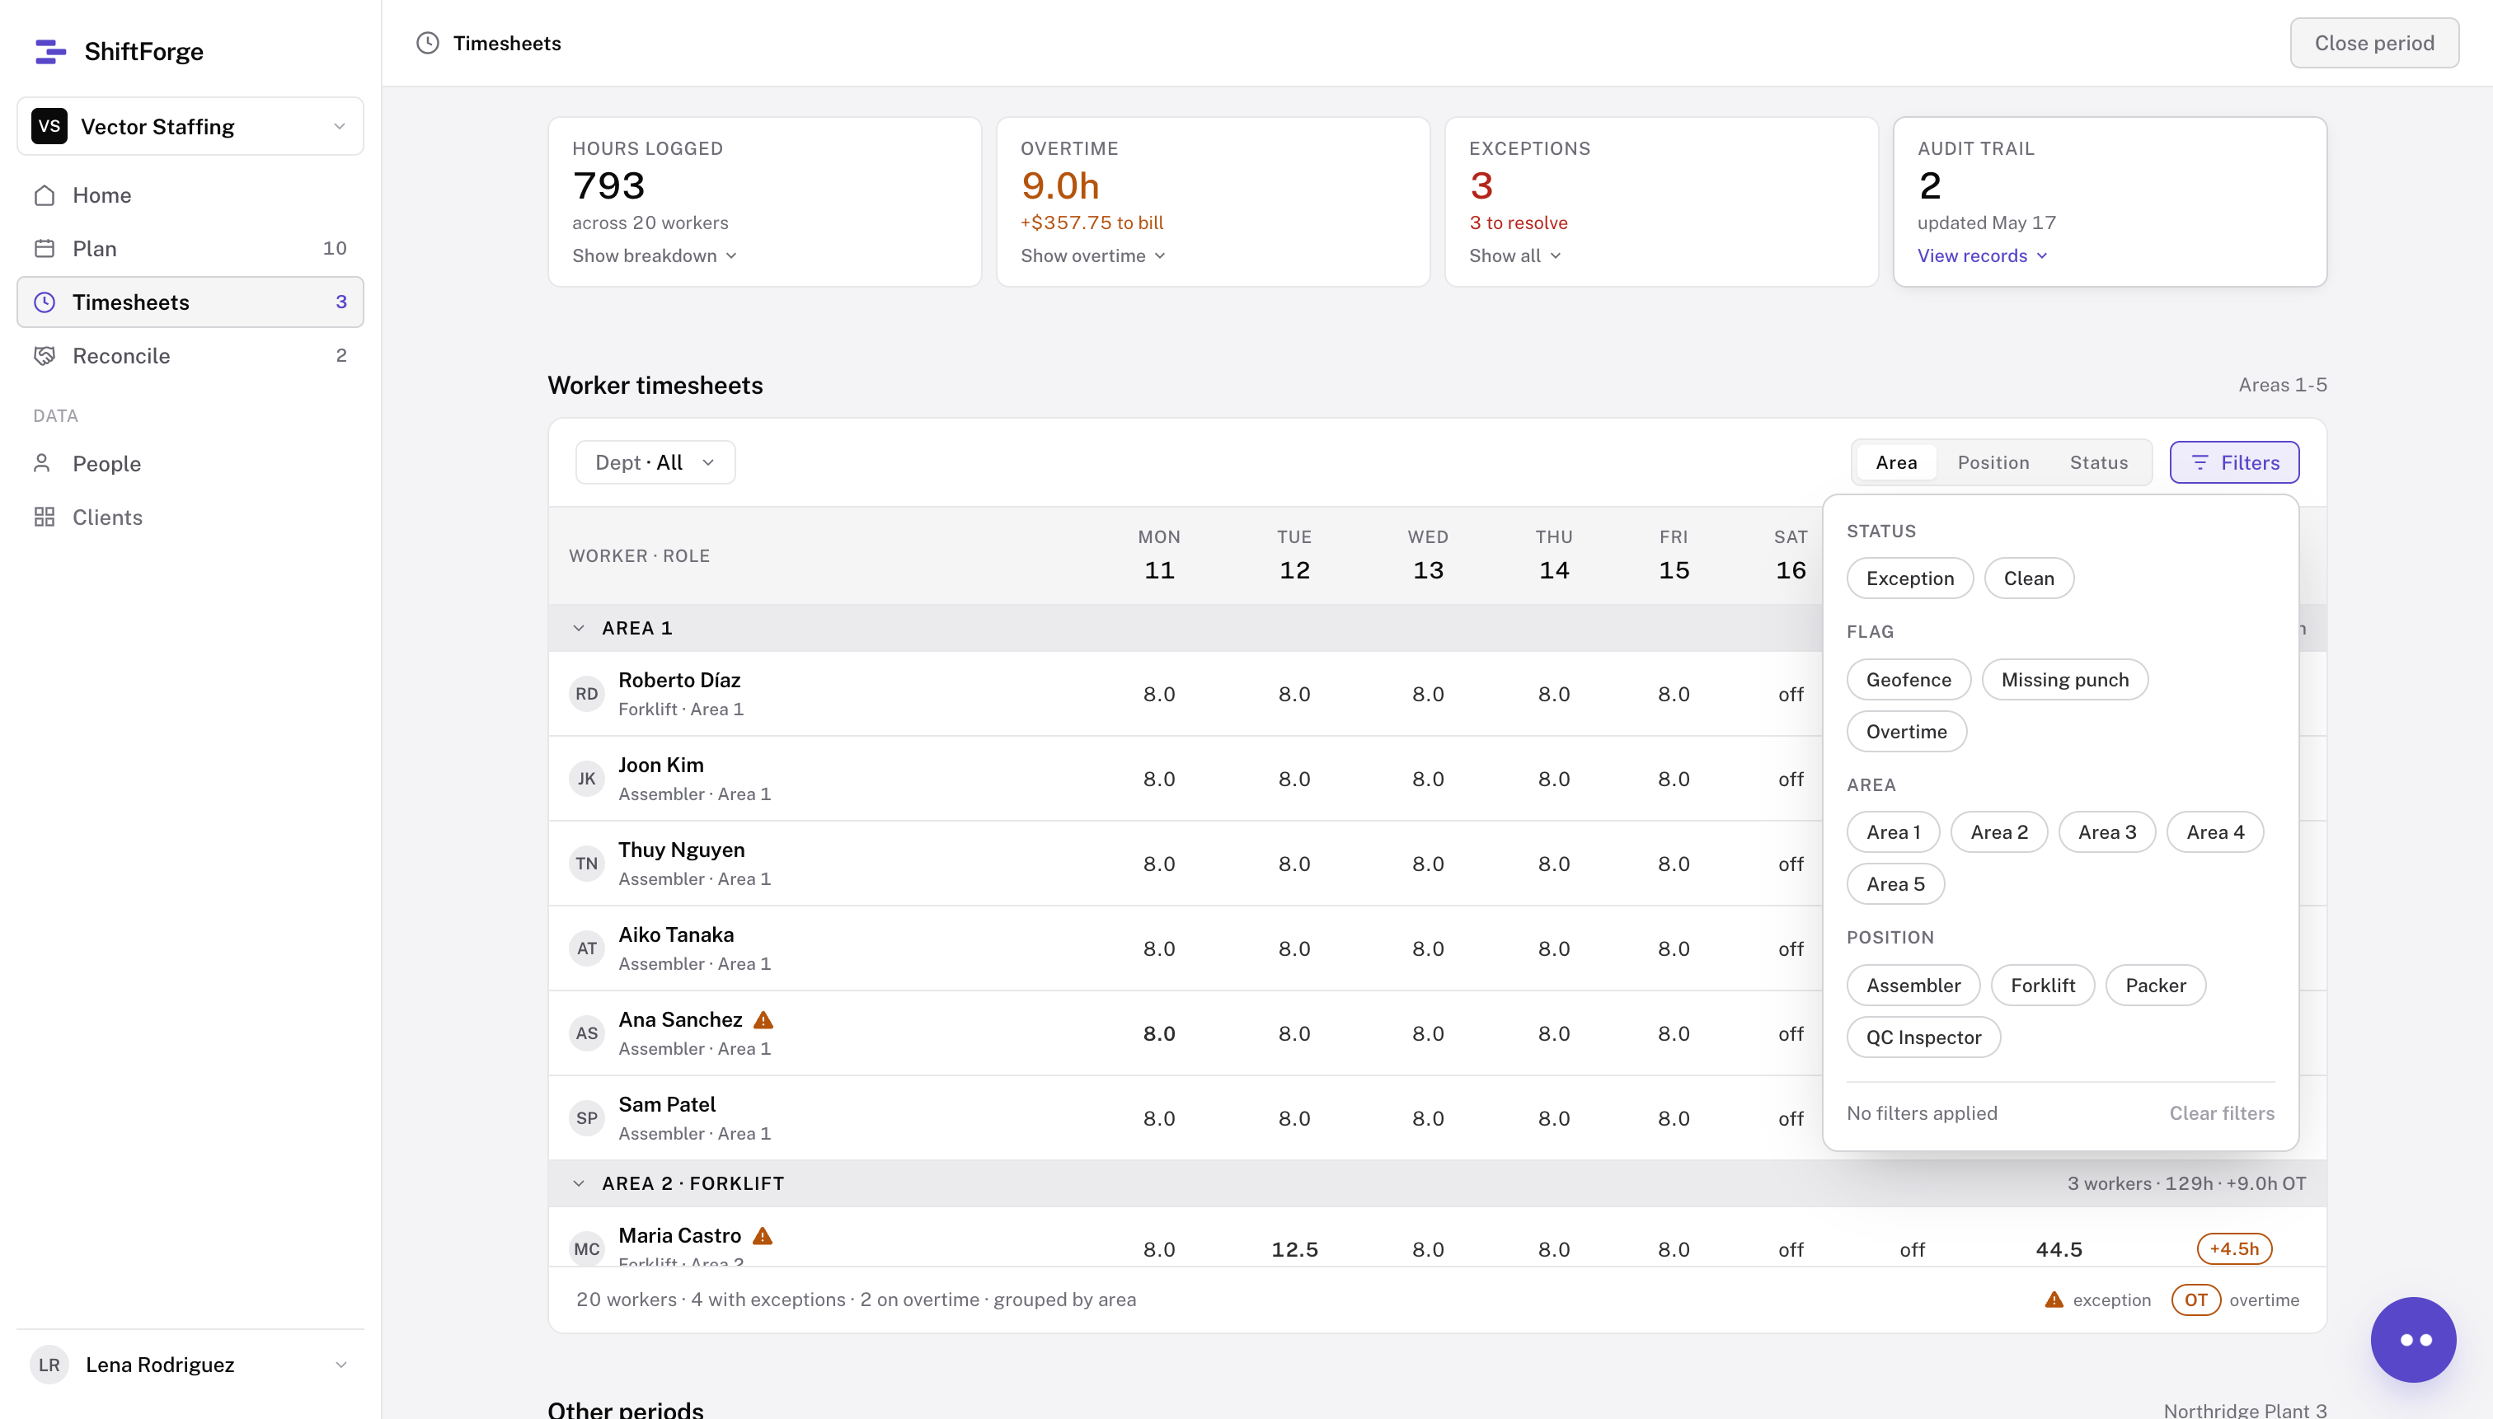Click the SP avatar for Sam Patel

[x=586, y=1118]
